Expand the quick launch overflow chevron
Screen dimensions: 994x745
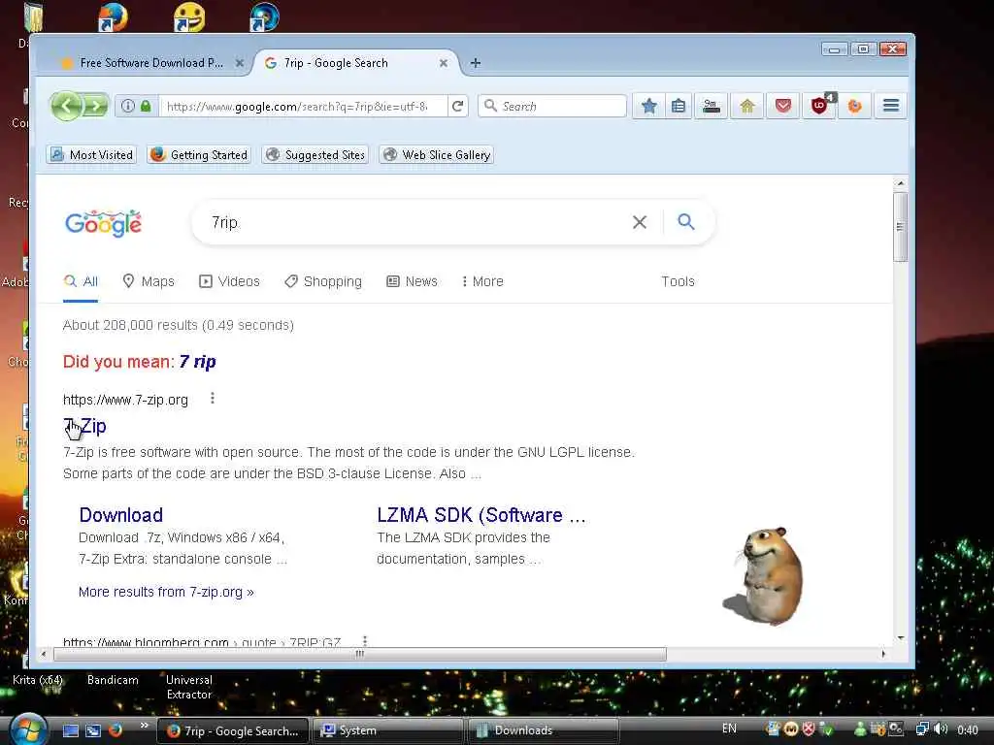point(145,726)
